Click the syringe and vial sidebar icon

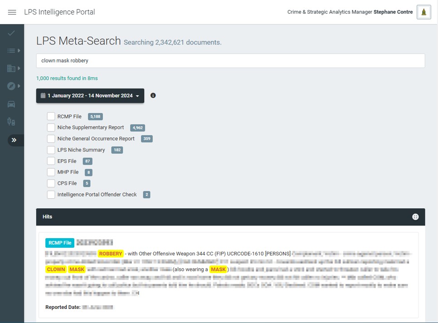11,122
